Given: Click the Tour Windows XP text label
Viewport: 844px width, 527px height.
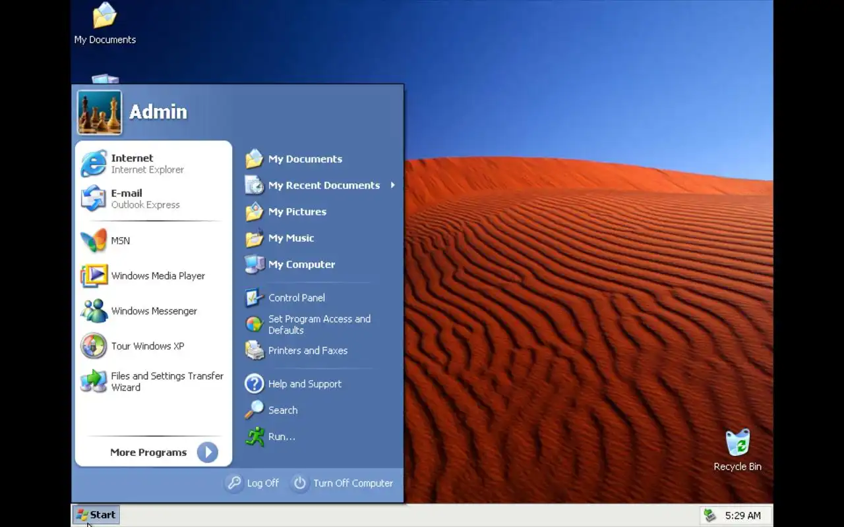Looking at the screenshot, I should [x=148, y=346].
